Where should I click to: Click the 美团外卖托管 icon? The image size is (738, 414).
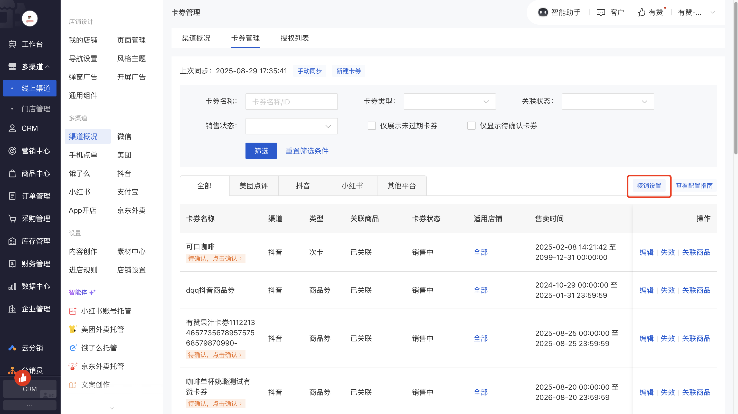click(73, 329)
